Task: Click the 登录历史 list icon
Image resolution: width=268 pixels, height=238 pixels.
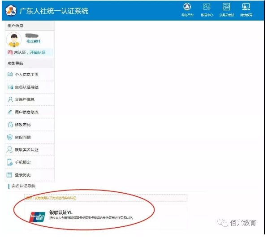Action: click(x=9, y=175)
